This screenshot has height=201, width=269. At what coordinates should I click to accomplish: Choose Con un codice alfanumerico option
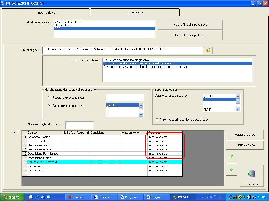178,63
